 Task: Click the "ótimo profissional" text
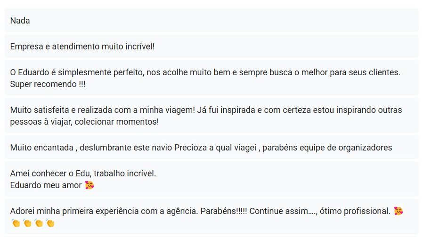(355, 211)
